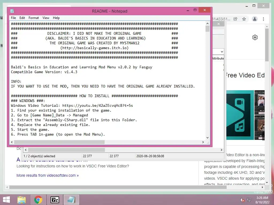
Task: Close the README Notepad window
Action: pyautogui.click(x=205, y=10)
